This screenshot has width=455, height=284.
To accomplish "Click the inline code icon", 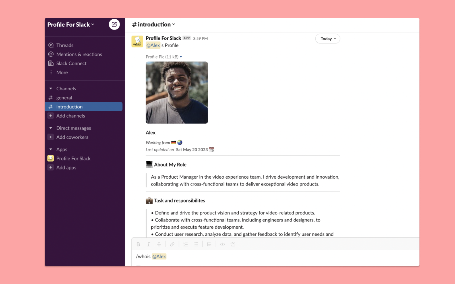I will pyautogui.click(x=222, y=244).
